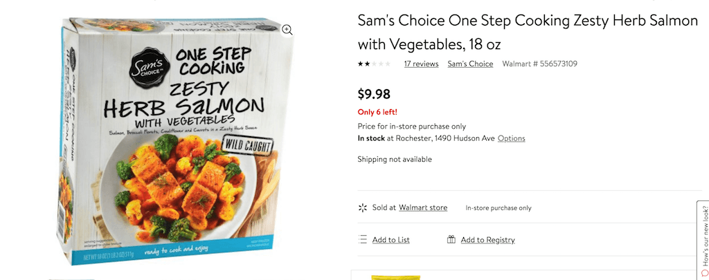
Task: Click the red "Only 6 left!" notice
Action: (x=377, y=112)
